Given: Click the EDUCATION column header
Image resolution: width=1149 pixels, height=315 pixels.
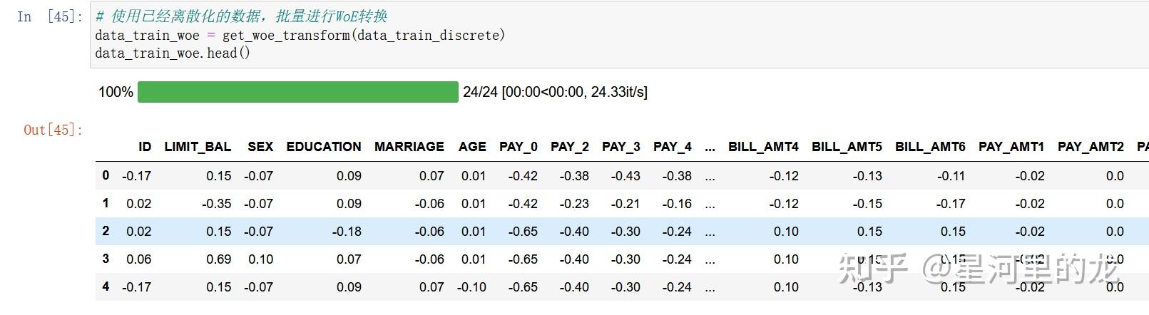Looking at the screenshot, I should click(x=324, y=147).
